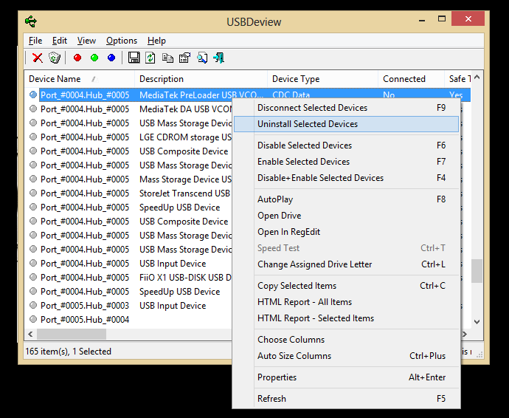Click the exit door toolbar icon
This screenshot has height=418, width=509.
pos(219,58)
